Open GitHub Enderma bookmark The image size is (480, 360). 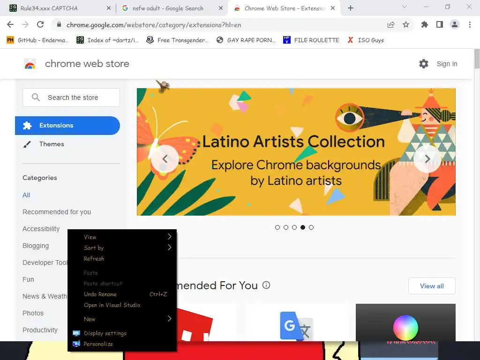pos(37,40)
